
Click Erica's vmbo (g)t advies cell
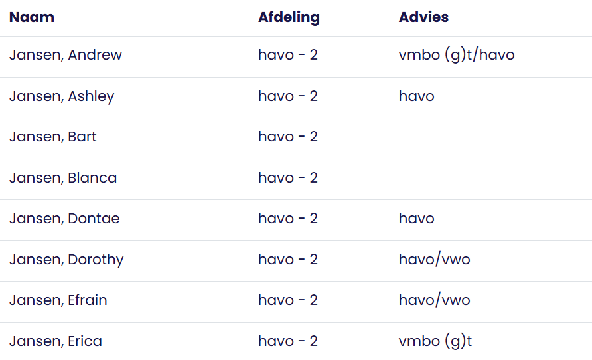point(435,341)
